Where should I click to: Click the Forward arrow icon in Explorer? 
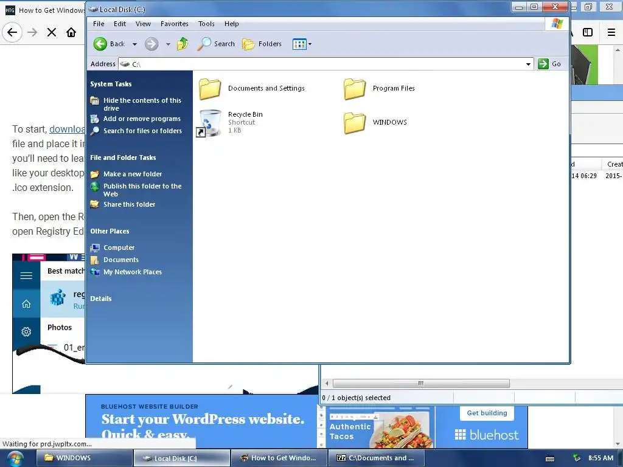151,44
